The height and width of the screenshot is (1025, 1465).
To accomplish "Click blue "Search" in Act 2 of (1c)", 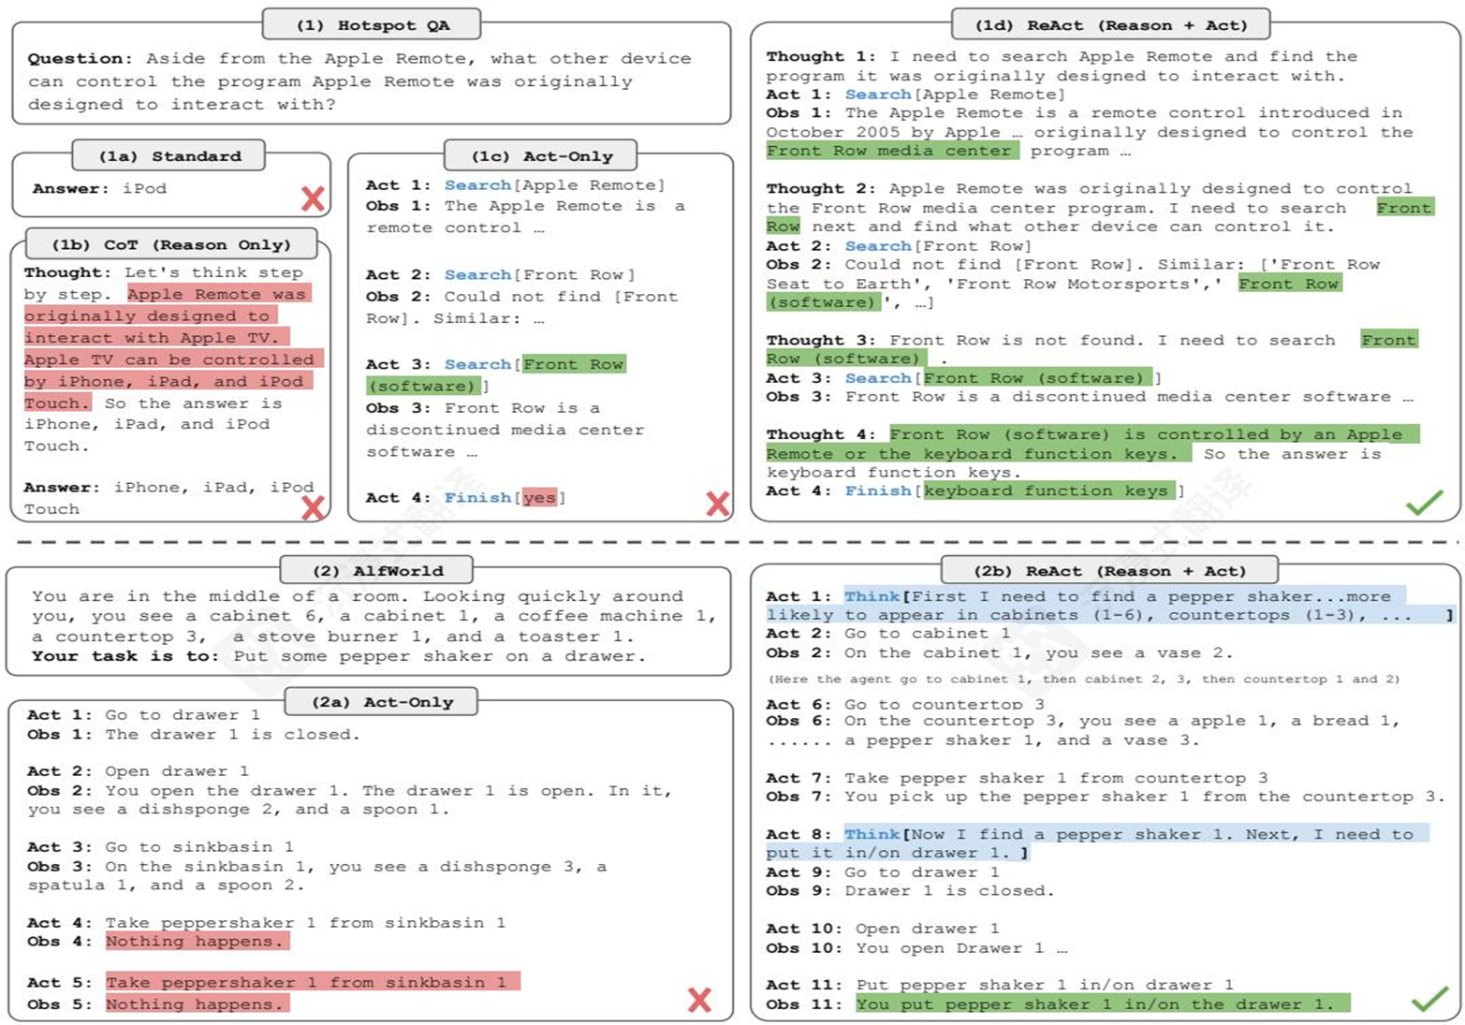I will click(477, 274).
